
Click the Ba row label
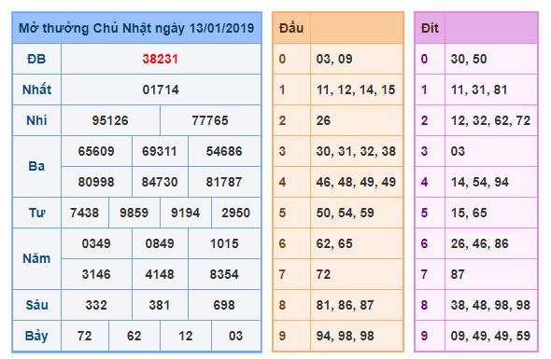pyautogui.click(x=36, y=166)
